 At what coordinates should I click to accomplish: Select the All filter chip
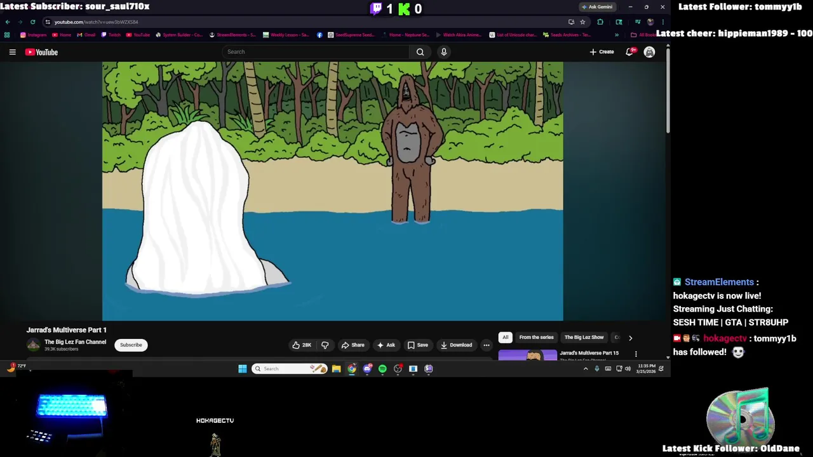pyautogui.click(x=506, y=338)
